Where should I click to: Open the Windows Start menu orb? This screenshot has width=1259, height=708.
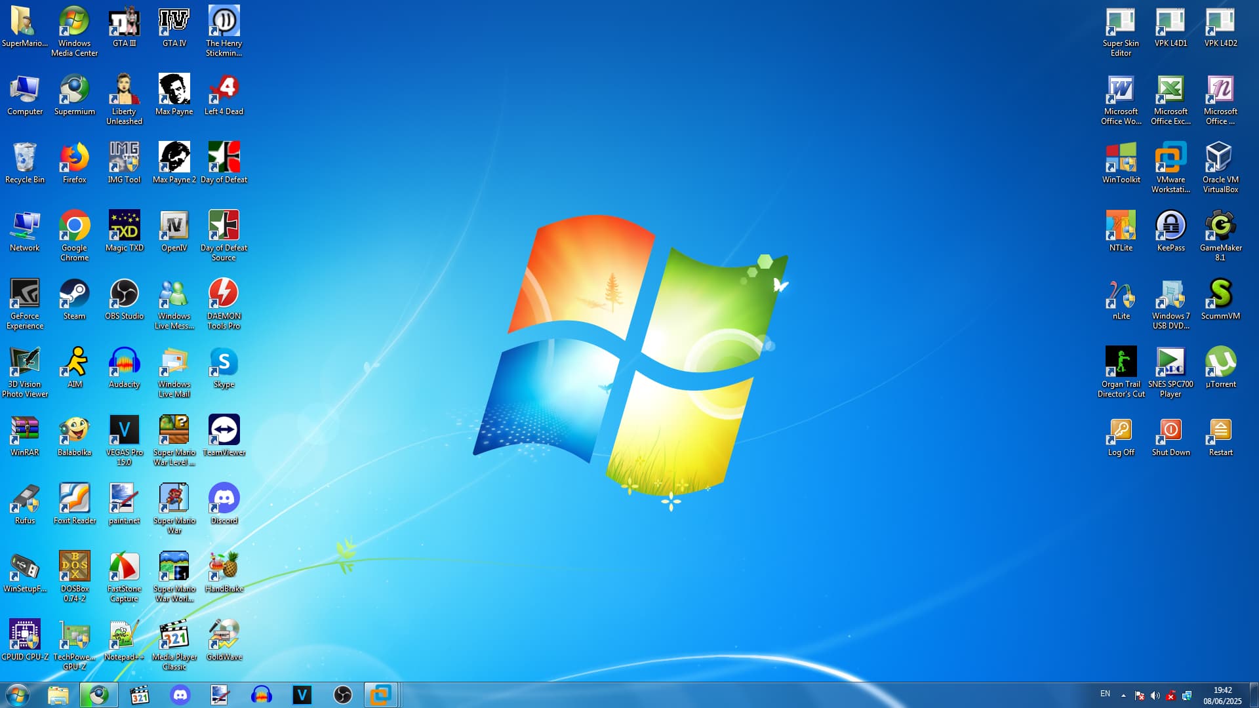pos(18,695)
